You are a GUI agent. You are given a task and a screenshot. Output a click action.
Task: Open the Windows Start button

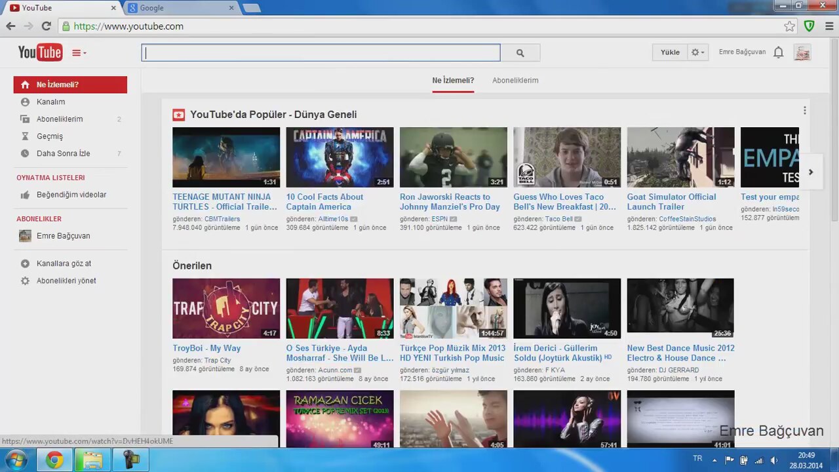(14, 460)
